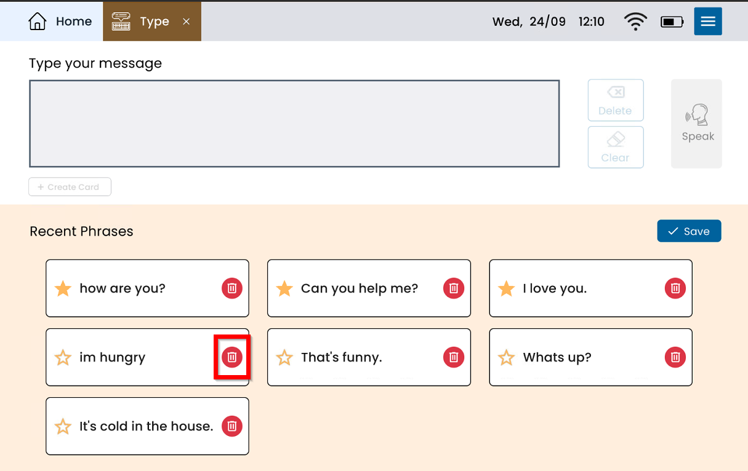Favorite the 'im hungry' phrase star
748x471 pixels.
point(63,357)
